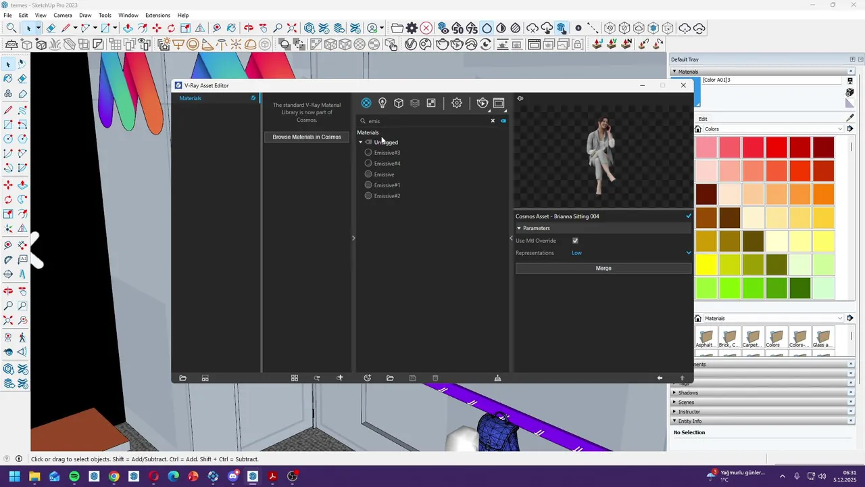Viewport: 865px width, 487px height.
Task: Pick the eyedropper Sample Paint icon in tray
Action: coord(850,118)
